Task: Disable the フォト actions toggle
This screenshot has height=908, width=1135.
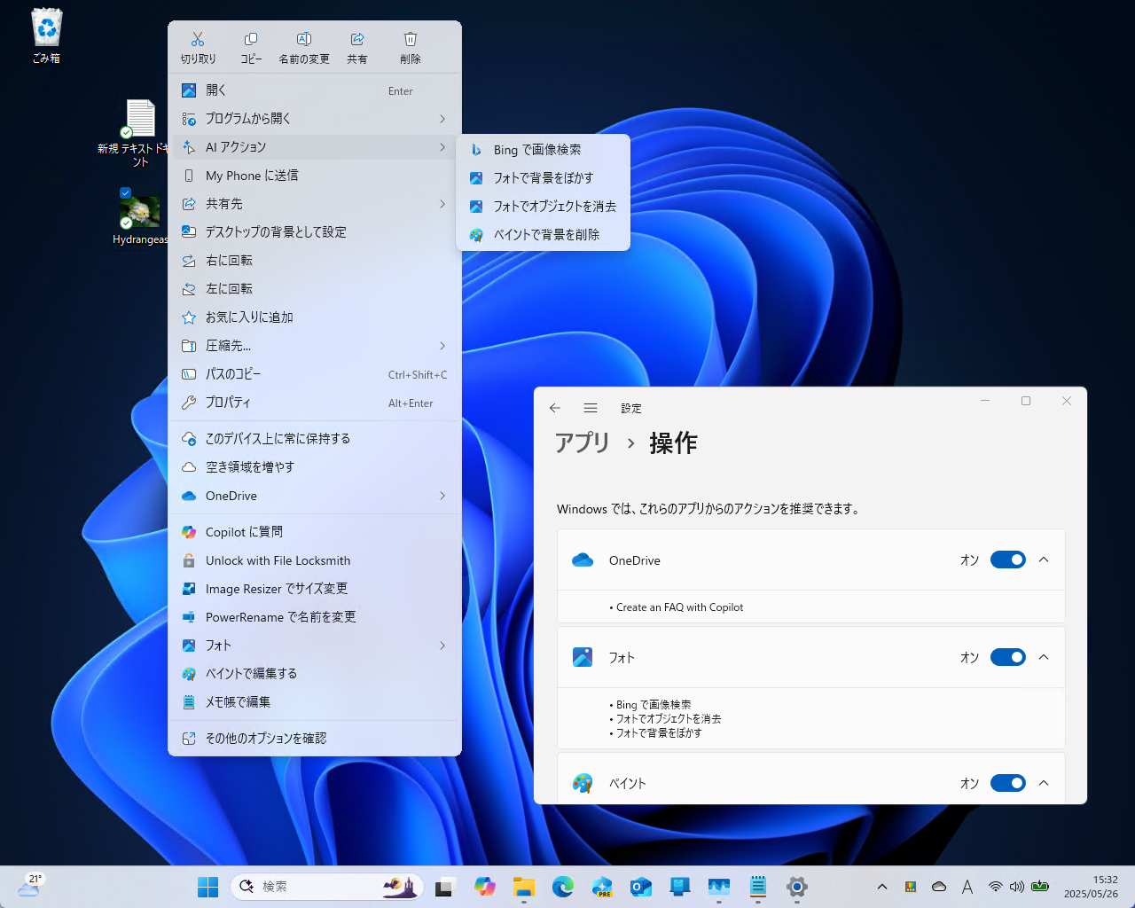Action: click(1008, 657)
